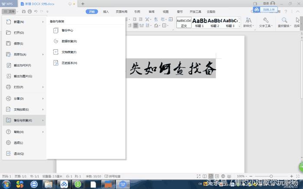This screenshot has height=189, width=303.
Task: Select the 开始 ribbon tab
Action: pyautogui.click(x=92, y=12)
